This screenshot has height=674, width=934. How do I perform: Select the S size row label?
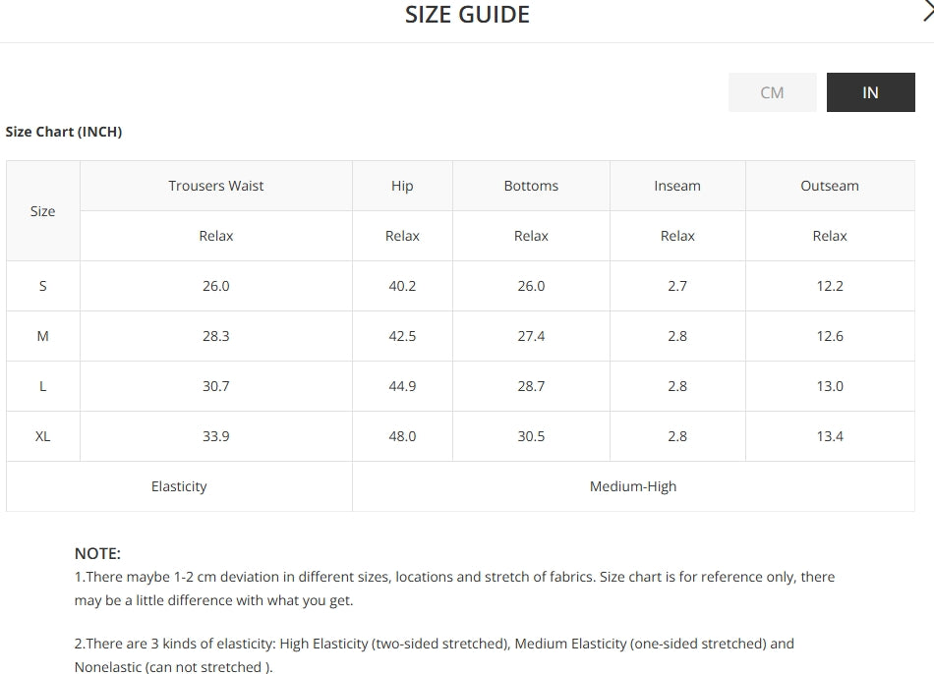pyautogui.click(x=43, y=286)
